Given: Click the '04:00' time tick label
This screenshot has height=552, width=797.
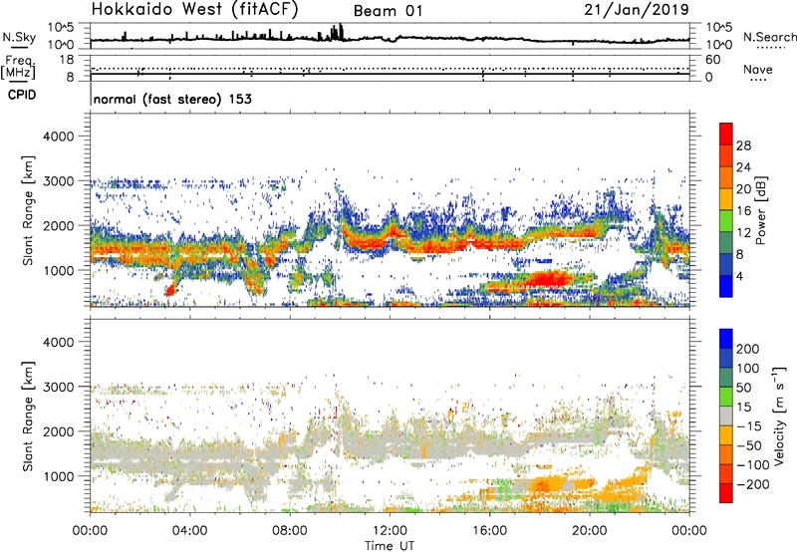Looking at the screenshot, I should pyautogui.click(x=189, y=530).
